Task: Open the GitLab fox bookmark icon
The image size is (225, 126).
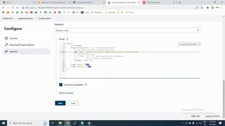Action: pyautogui.click(x=55, y=13)
